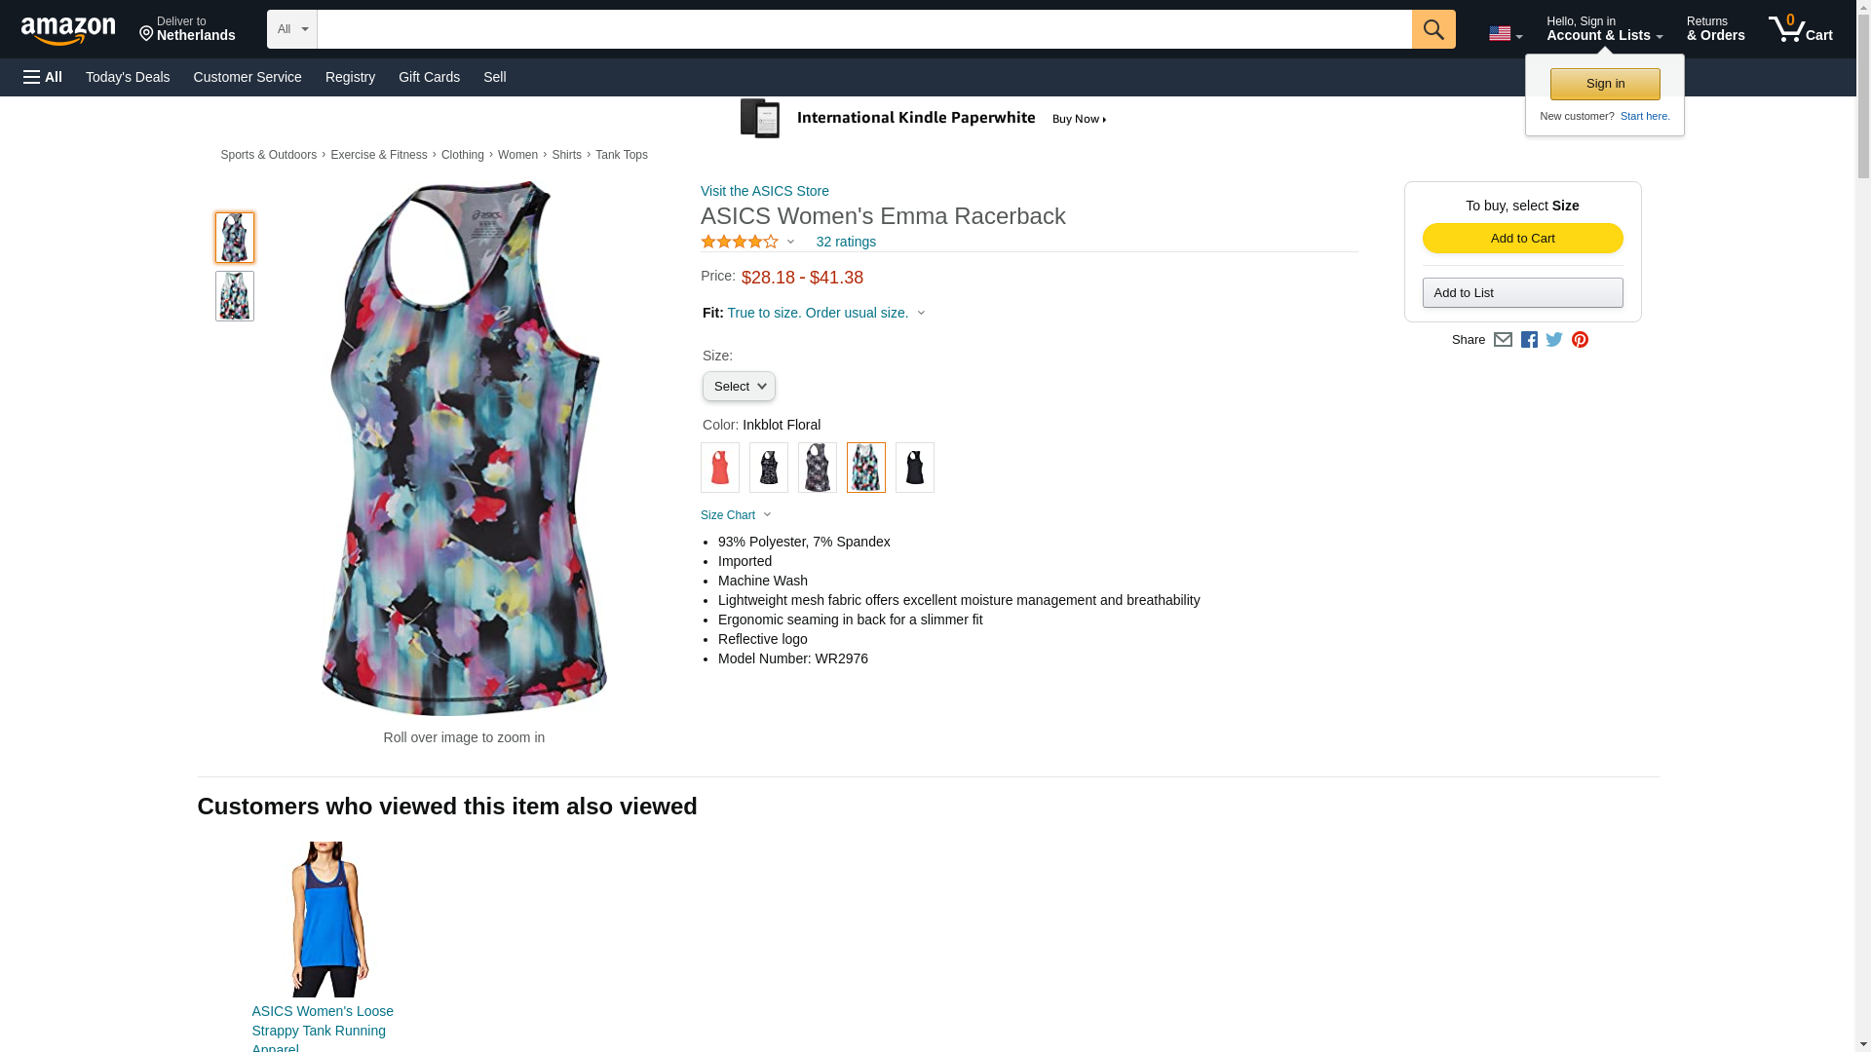
Task: Open the All hamburger menu
Action: coord(43,77)
